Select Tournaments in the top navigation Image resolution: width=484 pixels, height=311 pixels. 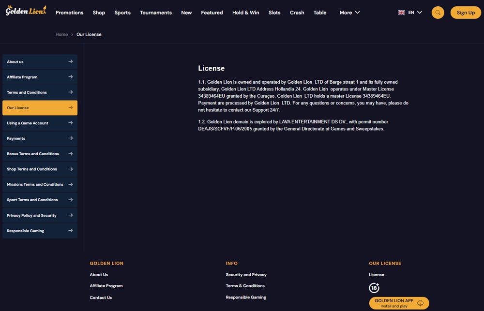pos(156,13)
